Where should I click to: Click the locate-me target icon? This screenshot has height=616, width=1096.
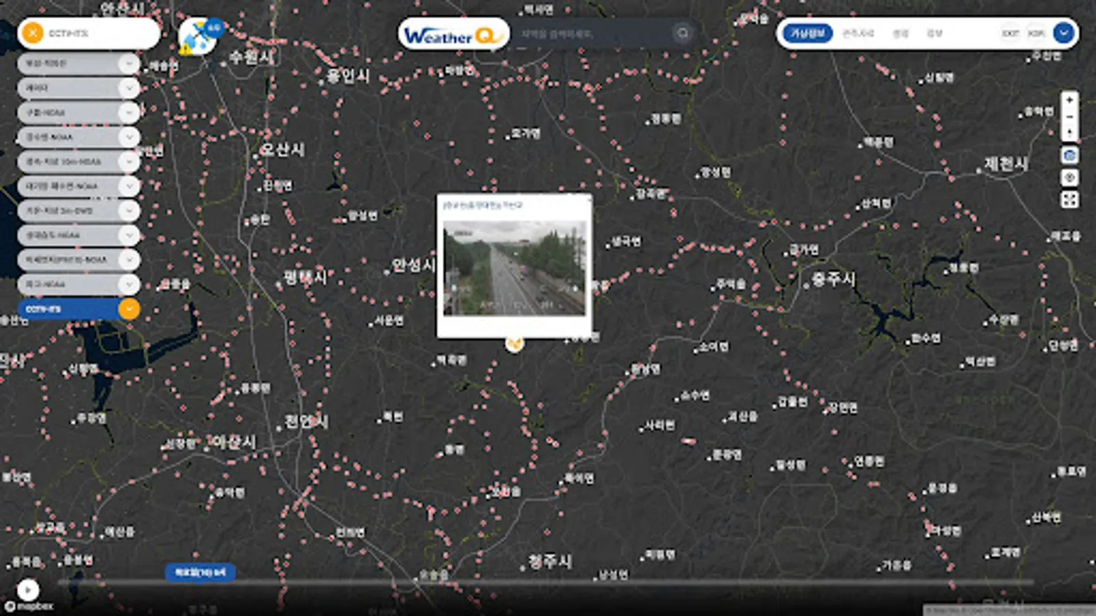coord(1069,177)
